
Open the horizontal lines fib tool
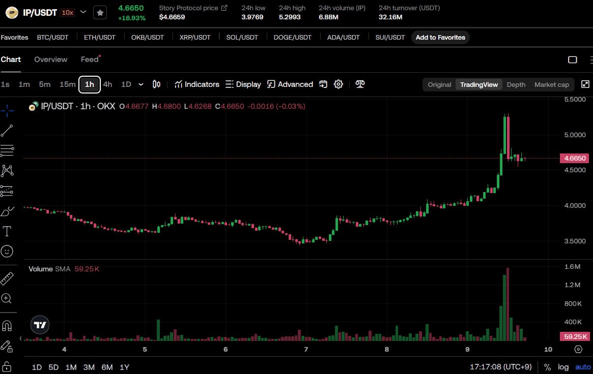(7, 150)
